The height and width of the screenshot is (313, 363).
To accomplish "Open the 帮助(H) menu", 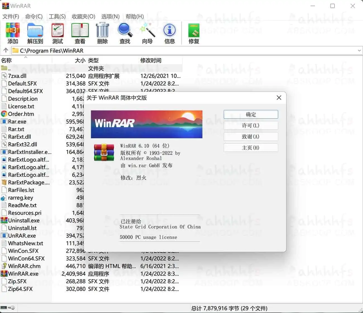I will (135, 16).
